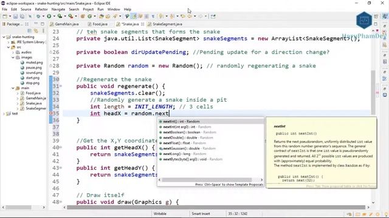
Task: Open the dropdown arrow beside Debug icon
Action: (43, 16)
